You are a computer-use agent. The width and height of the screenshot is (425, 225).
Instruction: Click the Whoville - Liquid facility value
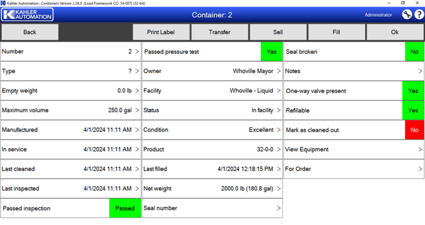[x=251, y=90]
